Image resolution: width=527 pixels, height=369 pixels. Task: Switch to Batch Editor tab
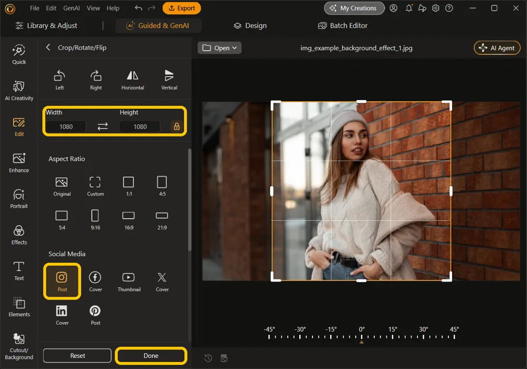click(x=343, y=25)
